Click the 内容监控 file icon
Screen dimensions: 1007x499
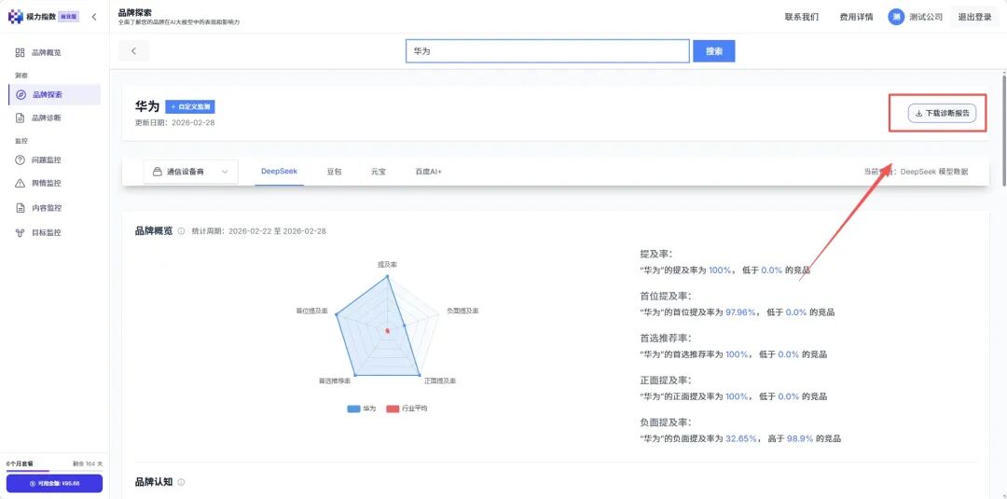tap(20, 208)
